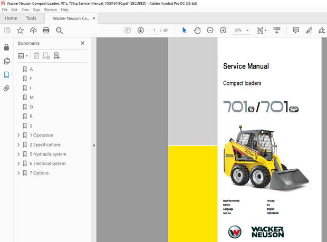Viewport: 327px width, 242px height.
Task: Open the File menu
Action: tap(5, 10)
